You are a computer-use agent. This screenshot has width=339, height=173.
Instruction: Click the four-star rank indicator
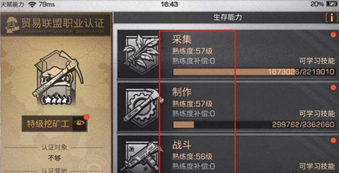pos(56,99)
